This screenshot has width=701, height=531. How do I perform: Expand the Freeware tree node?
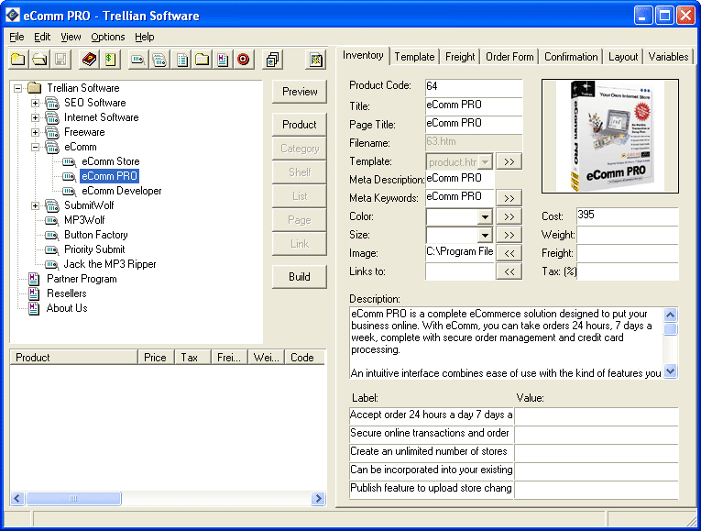tap(35, 132)
